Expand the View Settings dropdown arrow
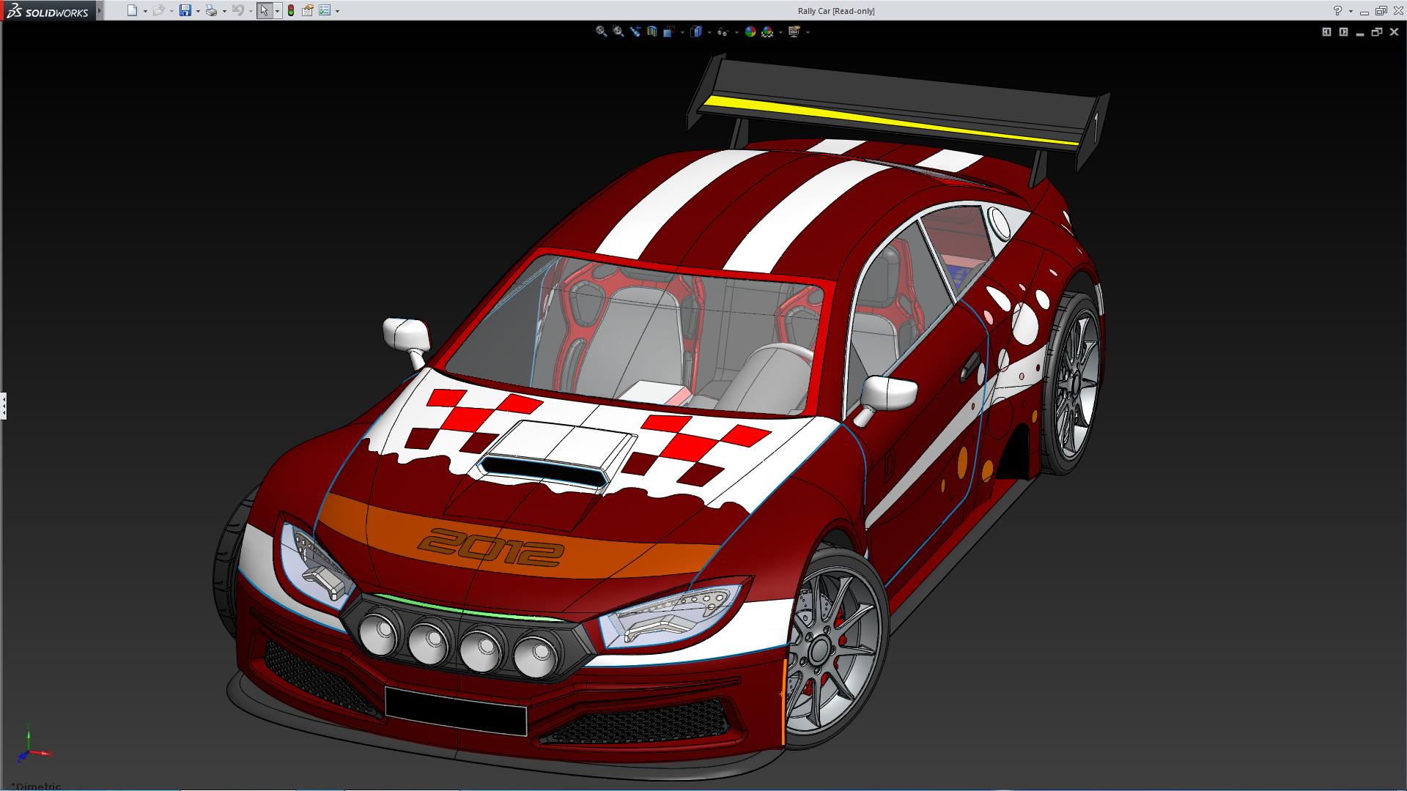Viewport: 1407px width, 791px height. (808, 32)
